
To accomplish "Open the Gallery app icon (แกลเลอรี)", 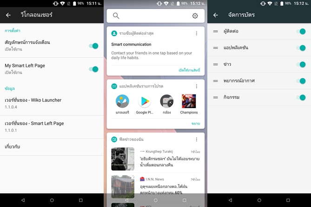I will coord(122,102).
